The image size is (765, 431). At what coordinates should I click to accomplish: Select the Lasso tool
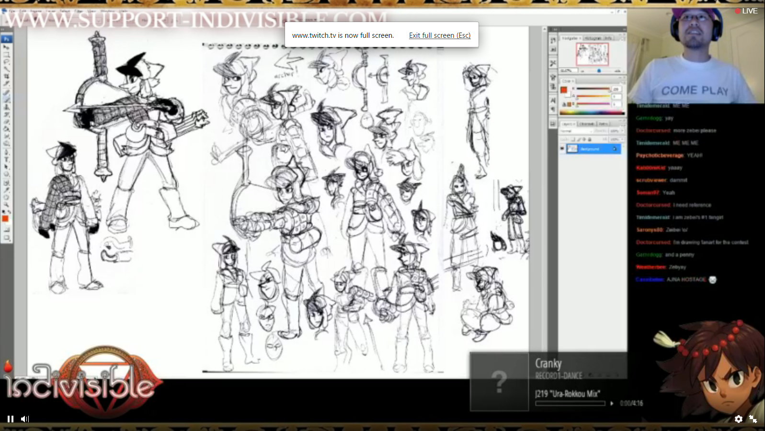pos(6,61)
